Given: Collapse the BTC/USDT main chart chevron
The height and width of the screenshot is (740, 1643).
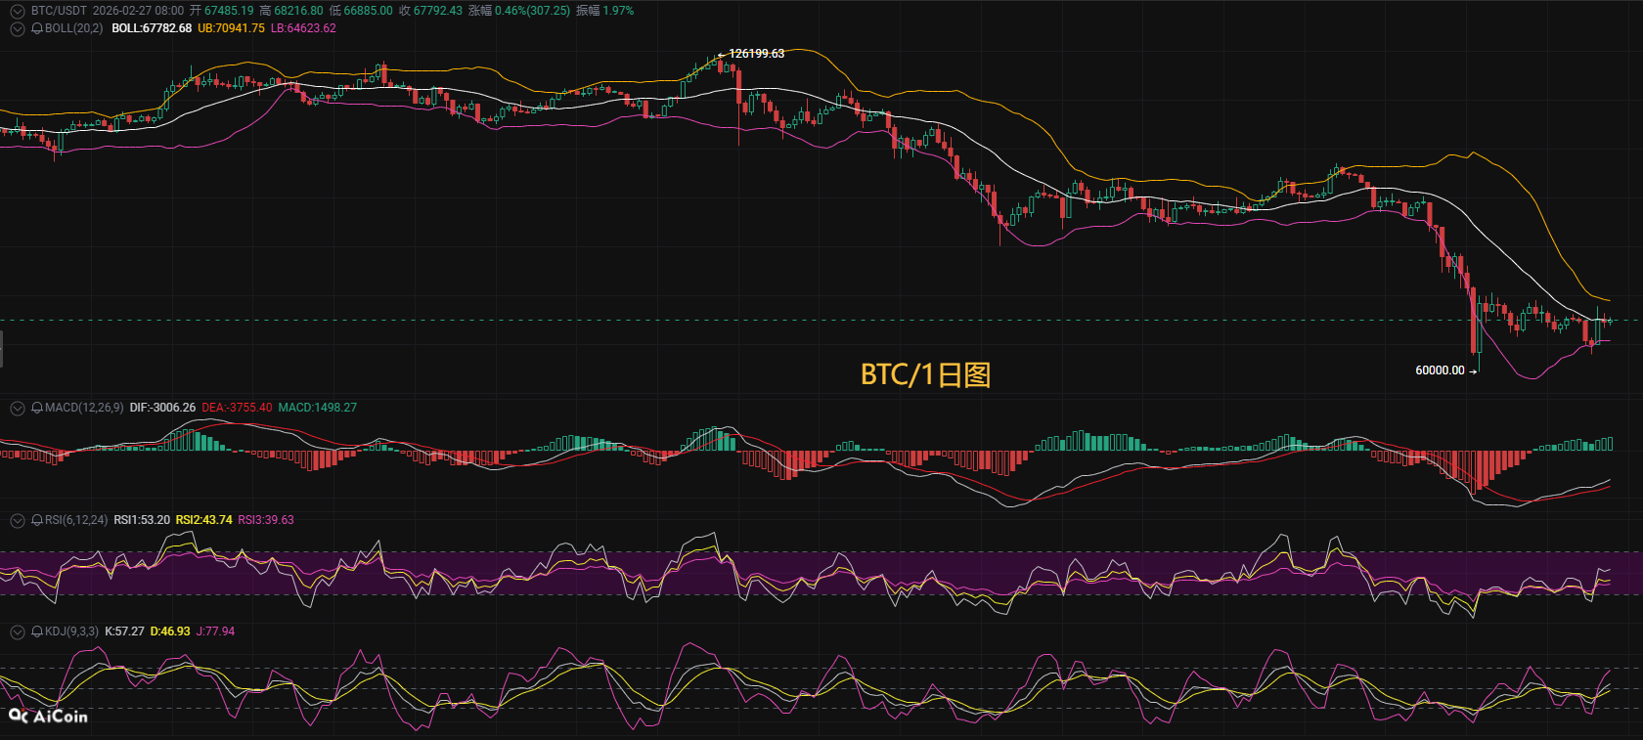Looking at the screenshot, I should coord(17,11).
